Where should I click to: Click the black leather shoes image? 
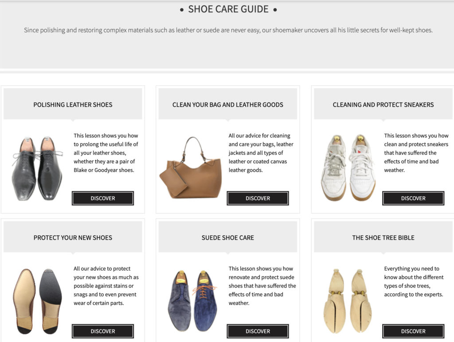(37, 164)
